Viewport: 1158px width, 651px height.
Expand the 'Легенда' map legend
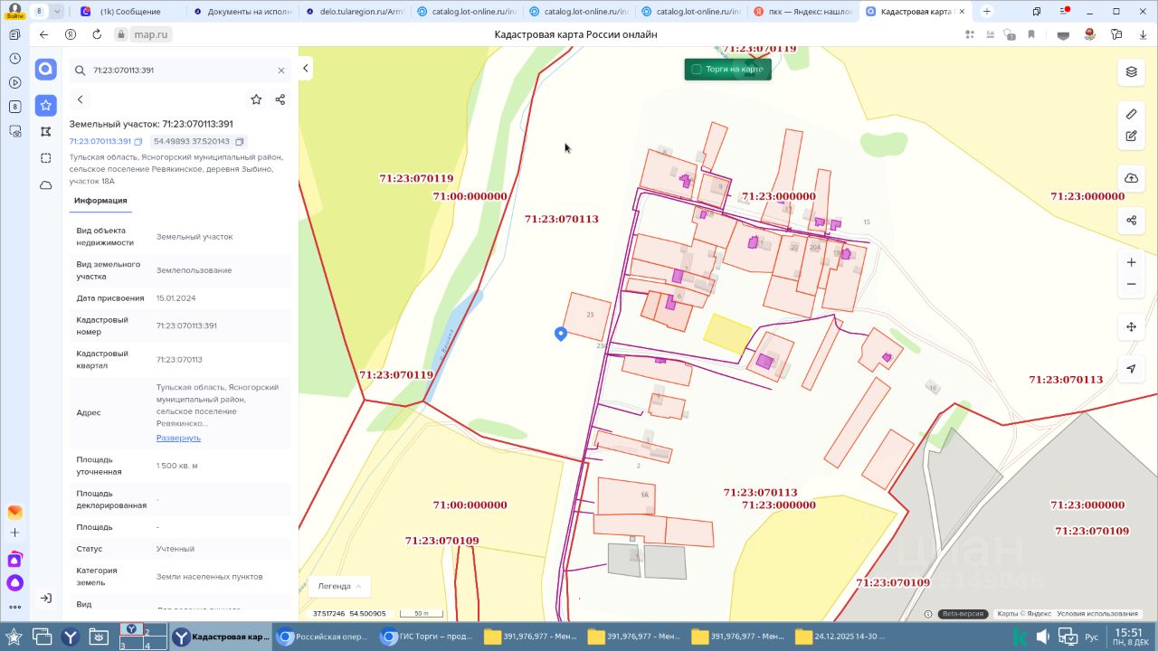[339, 586]
